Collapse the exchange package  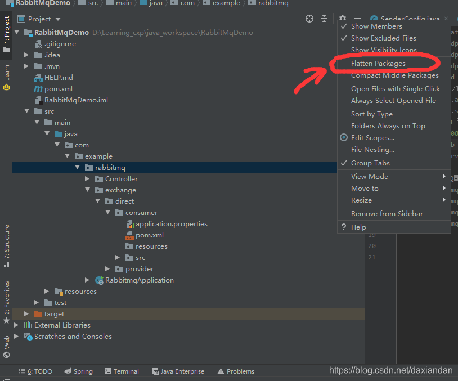[x=87, y=190]
